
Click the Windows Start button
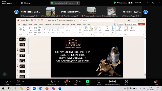(x=3, y=88)
